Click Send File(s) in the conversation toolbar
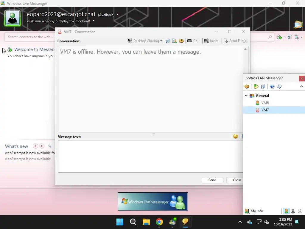305x229 pixels. 235,41
